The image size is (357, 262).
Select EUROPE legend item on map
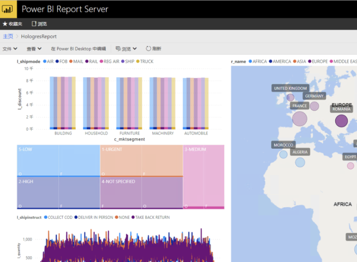pyautogui.click(x=318, y=61)
